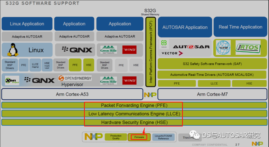
Task: Select the gray HSE box under Wind logo
Action: tap(136, 65)
